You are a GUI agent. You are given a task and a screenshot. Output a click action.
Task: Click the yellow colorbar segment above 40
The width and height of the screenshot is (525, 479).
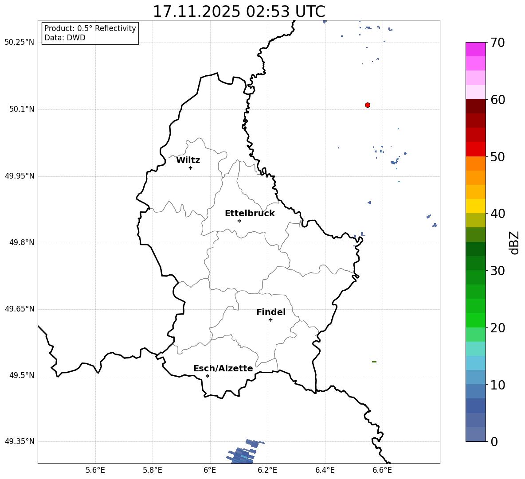(476, 206)
